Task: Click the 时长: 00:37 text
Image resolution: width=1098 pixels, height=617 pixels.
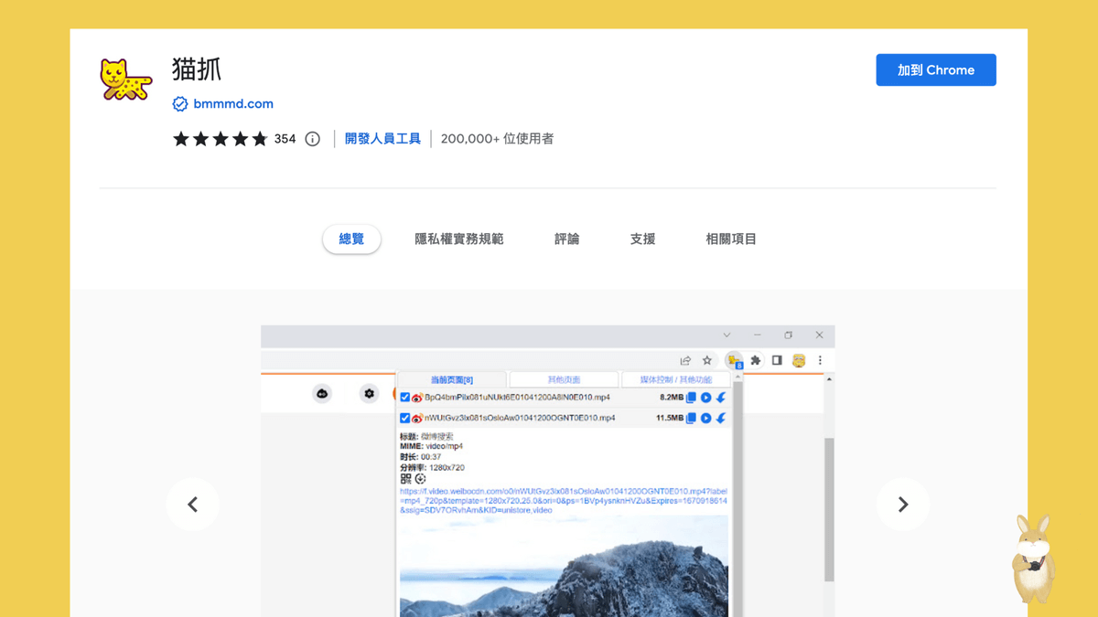Action: coord(421,457)
